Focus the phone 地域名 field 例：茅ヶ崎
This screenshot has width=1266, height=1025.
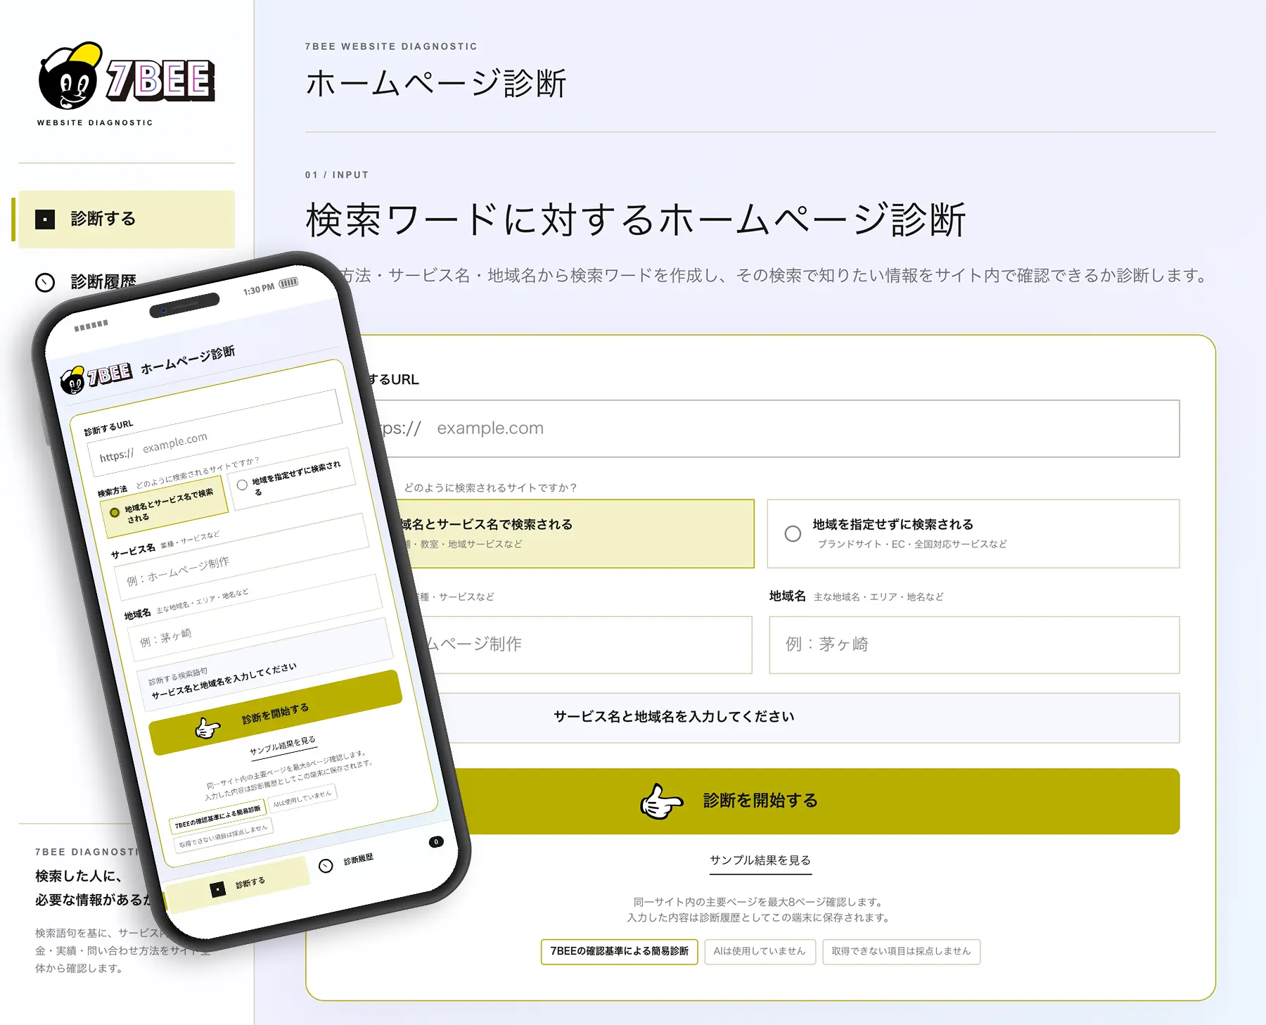click(x=255, y=619)
